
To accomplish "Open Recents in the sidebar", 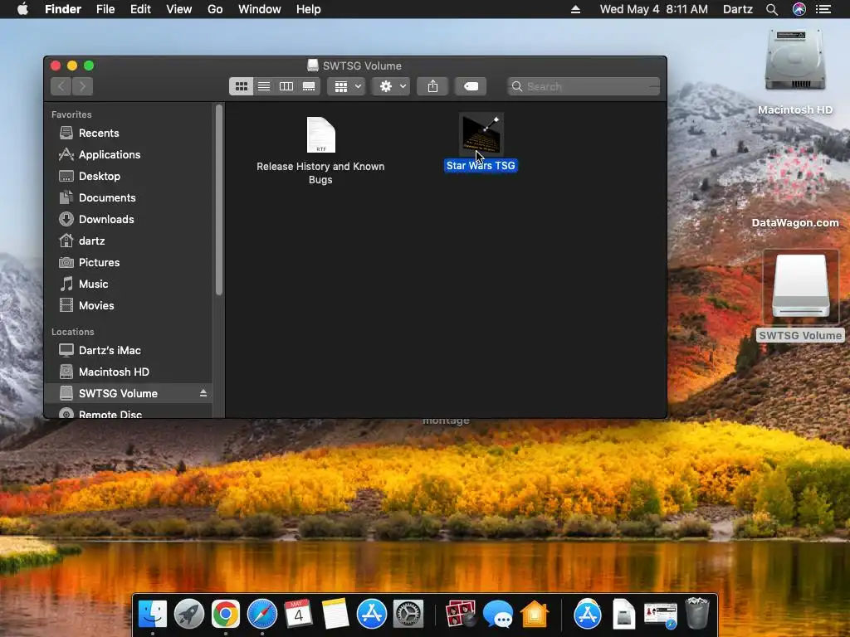I will (x=99, y=134).
